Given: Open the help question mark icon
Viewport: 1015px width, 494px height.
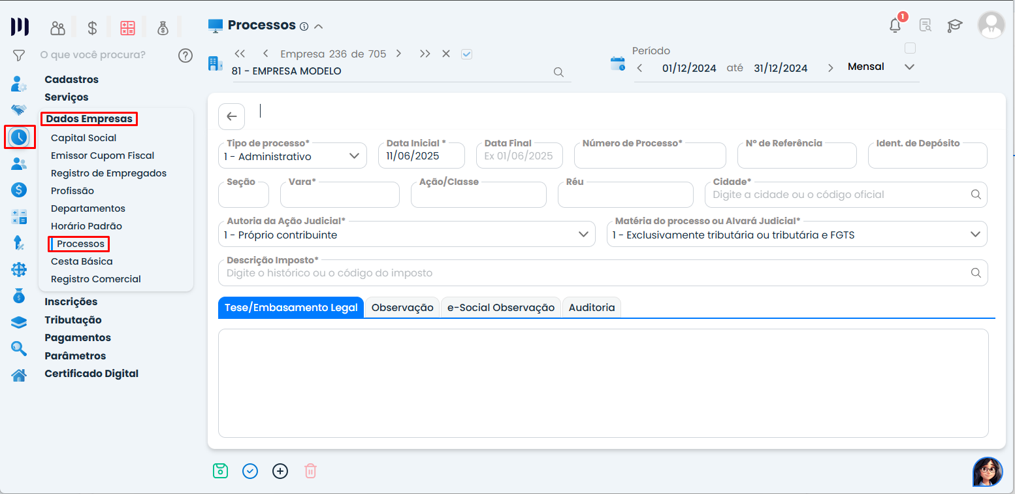Looking at the screenshot, I should click(185, 55).
